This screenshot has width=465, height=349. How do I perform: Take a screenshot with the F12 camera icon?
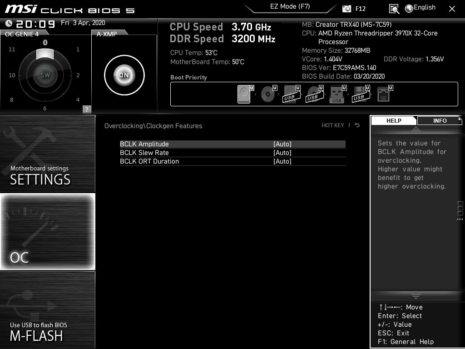click(x=346, y=9)
